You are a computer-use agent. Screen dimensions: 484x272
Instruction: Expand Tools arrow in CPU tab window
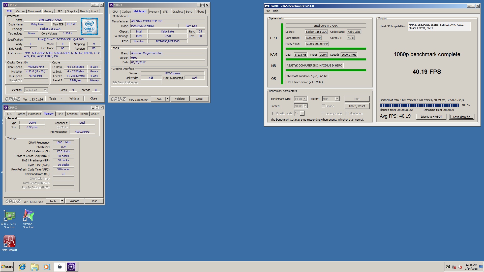pyautogui.click(x=62, y=98)
